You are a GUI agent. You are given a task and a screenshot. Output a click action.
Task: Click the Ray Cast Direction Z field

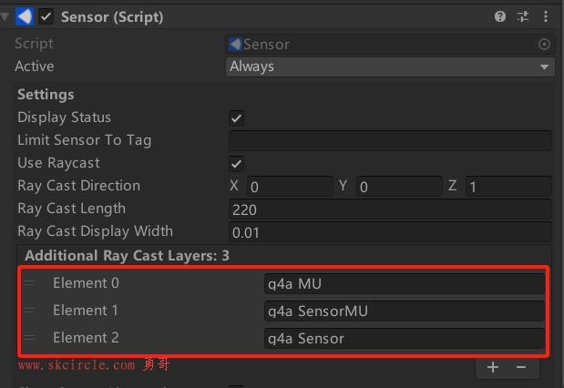pos(508,187)
